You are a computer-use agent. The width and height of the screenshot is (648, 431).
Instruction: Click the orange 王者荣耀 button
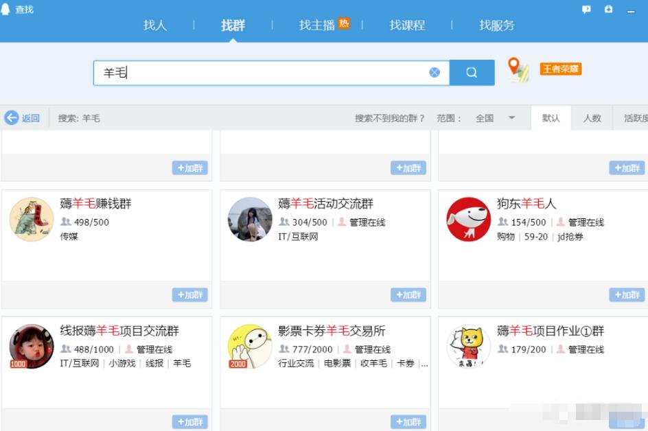[559, 69]
